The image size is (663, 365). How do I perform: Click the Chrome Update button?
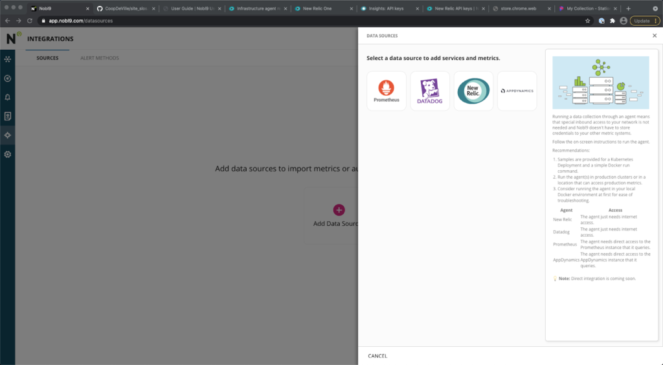pos(645,21)
